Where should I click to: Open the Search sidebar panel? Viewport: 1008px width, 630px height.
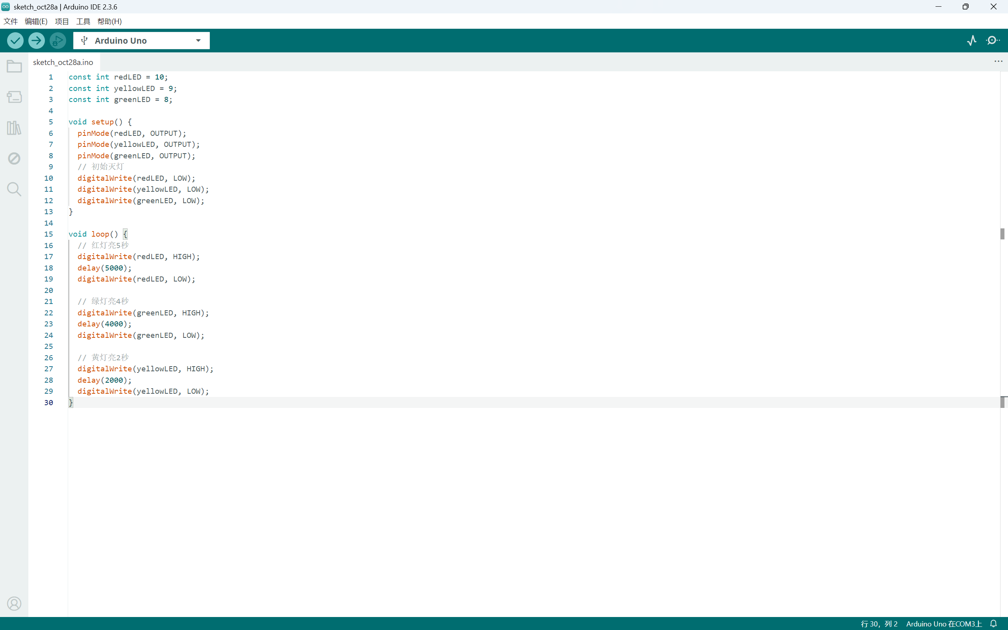pyautogui.click(x=14, y=189)
